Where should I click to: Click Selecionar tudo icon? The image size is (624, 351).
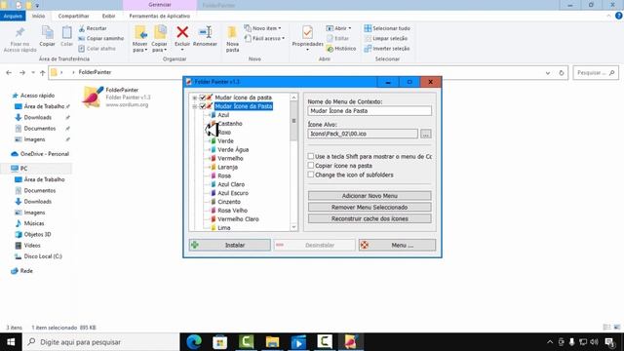point(368,28)
